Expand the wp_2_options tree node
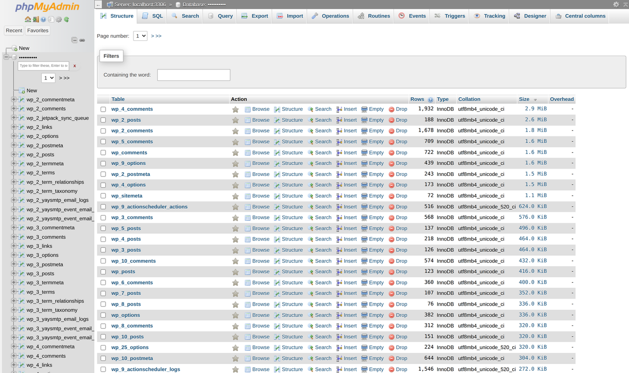629x373 pixels. tap(13, 136)
